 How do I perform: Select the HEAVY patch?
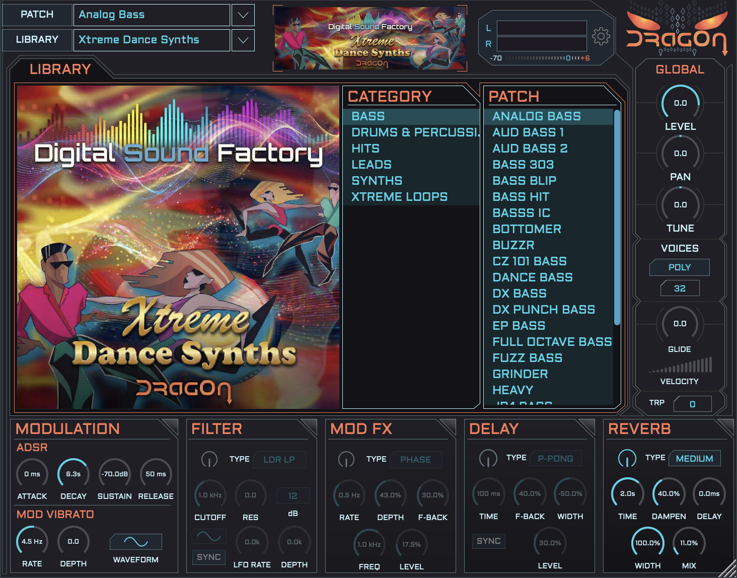(548, 390)
